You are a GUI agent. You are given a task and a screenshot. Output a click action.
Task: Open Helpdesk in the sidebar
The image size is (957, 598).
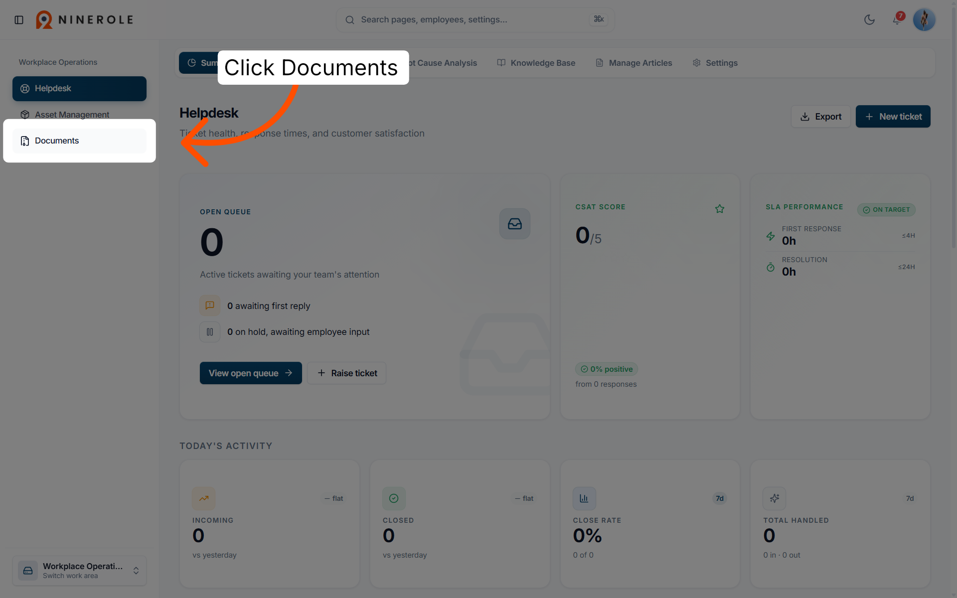[79, 89]
